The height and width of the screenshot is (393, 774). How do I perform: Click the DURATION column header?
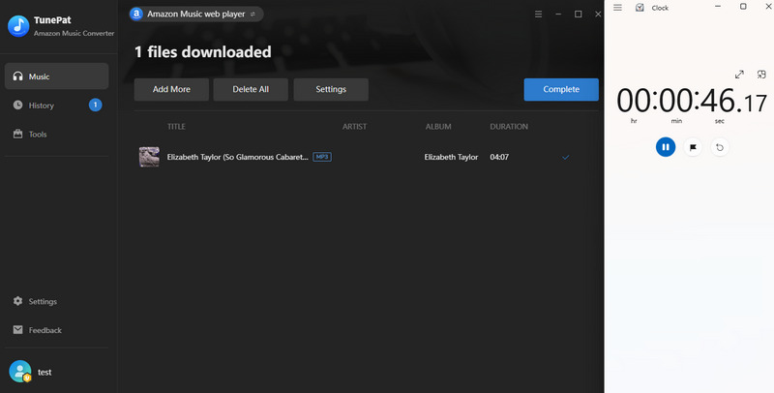[509, 127]
